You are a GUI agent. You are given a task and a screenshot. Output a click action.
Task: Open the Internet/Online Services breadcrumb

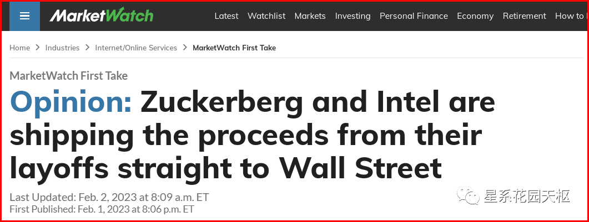pos(136,48)
